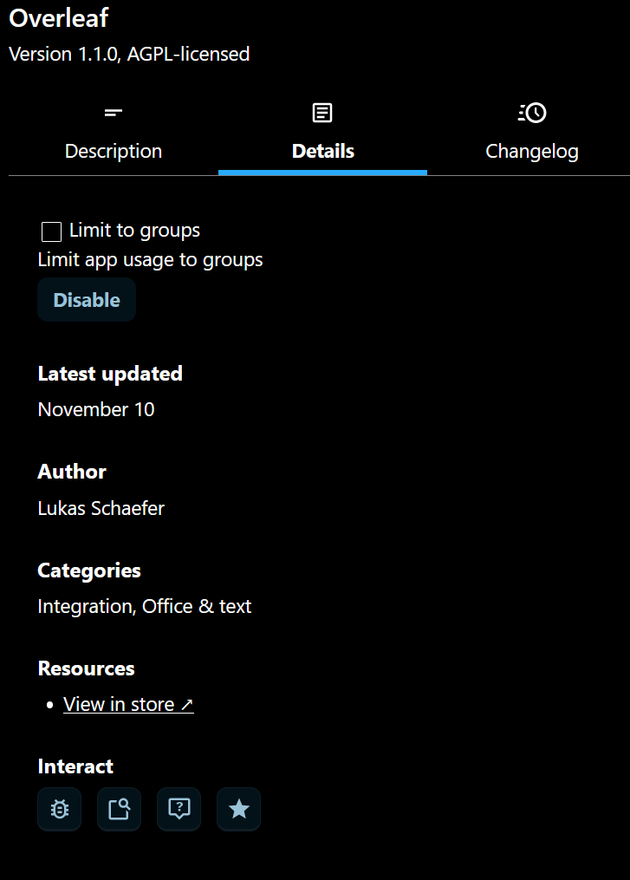The height and width of the screenshot is (880, 630).
Task: Switch to the Description tab
Action: coord(114,151)
